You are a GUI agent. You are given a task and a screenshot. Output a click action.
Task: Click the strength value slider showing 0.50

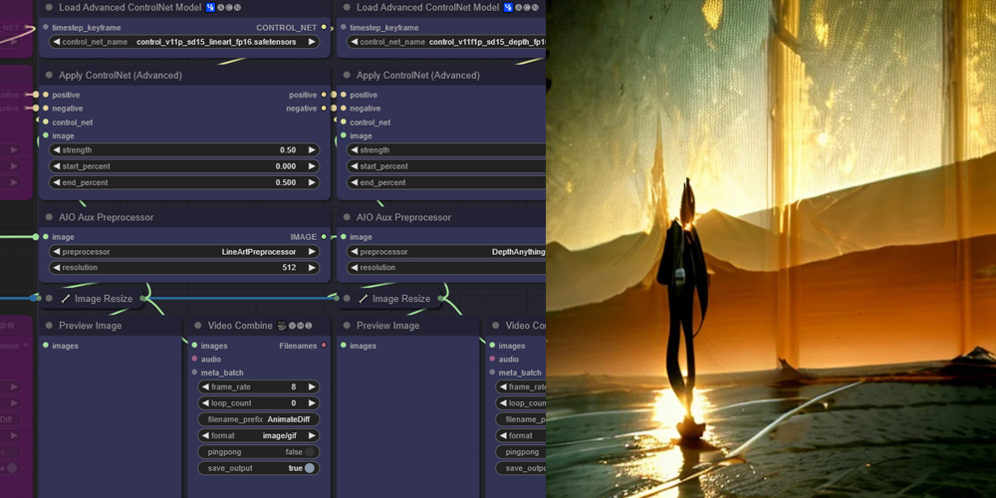point(184,150)
